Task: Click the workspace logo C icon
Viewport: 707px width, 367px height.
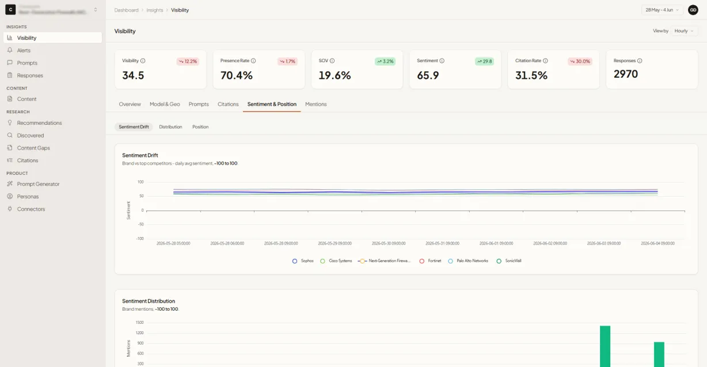Action: click(10, 9)
